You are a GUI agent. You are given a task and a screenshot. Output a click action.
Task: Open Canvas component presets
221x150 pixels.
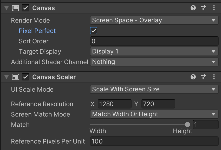(x=204, y=8)
